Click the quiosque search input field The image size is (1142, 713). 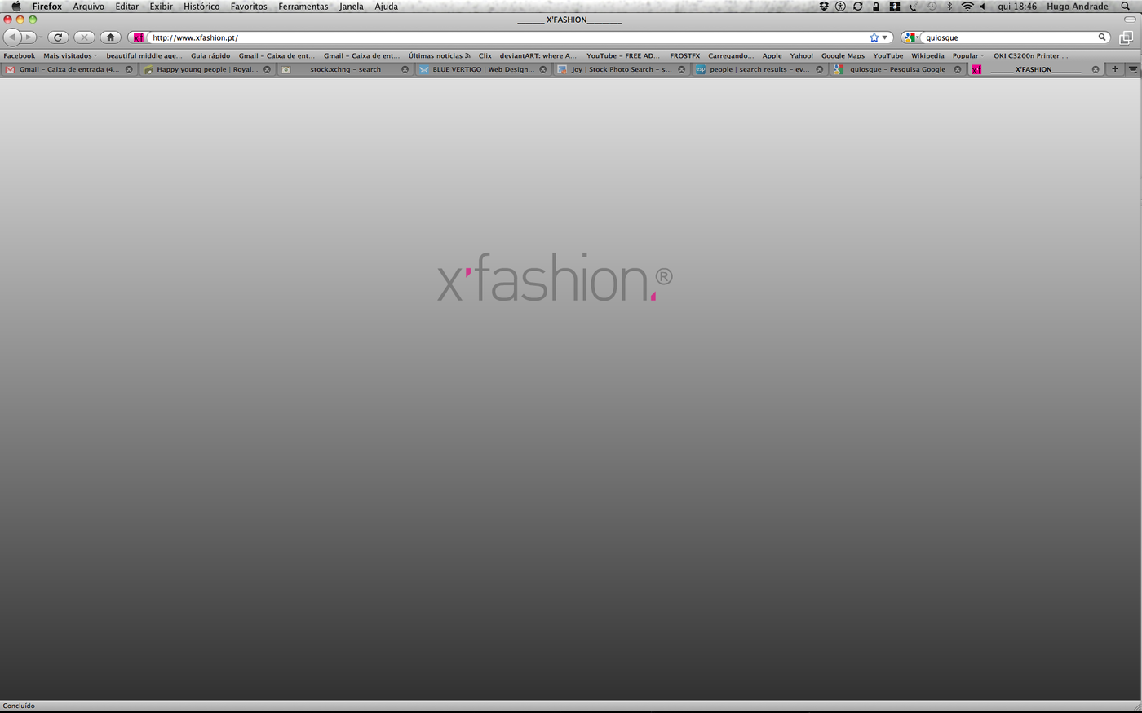tap(1009, 37)
